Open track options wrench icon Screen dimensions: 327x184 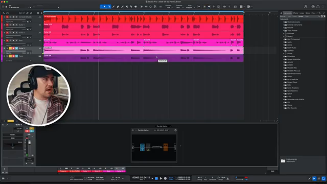tap(4, 13)
